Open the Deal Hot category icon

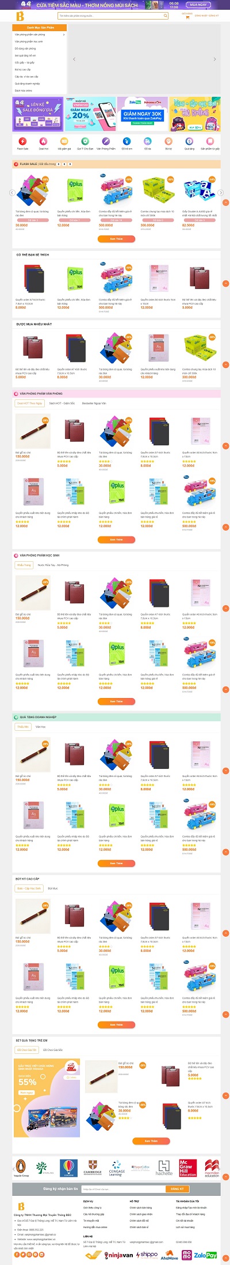click(43, 141)
